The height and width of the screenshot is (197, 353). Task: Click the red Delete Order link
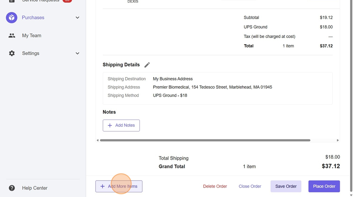click(x=215, y=186)
